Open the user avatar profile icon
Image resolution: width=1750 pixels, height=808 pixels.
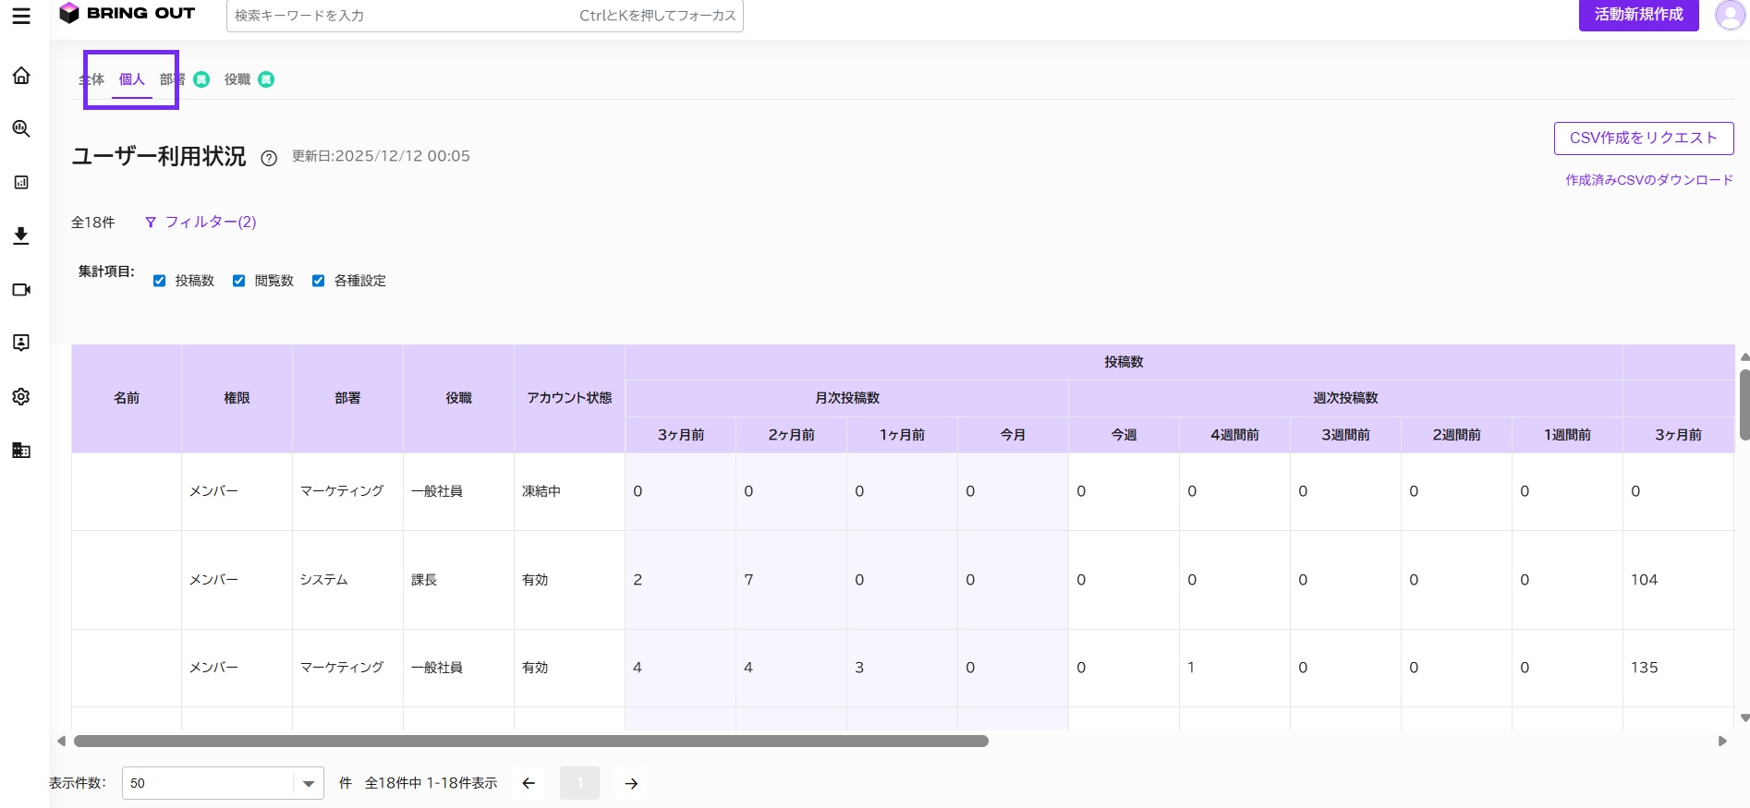1730,15
